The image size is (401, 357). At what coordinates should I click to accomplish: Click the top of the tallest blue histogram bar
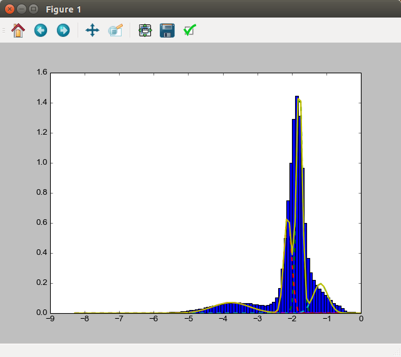297,97
